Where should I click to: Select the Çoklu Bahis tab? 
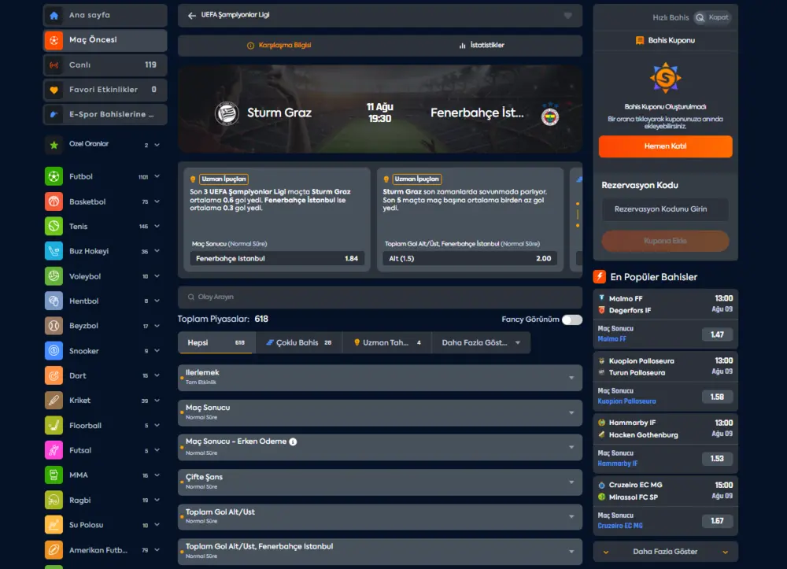298,342
